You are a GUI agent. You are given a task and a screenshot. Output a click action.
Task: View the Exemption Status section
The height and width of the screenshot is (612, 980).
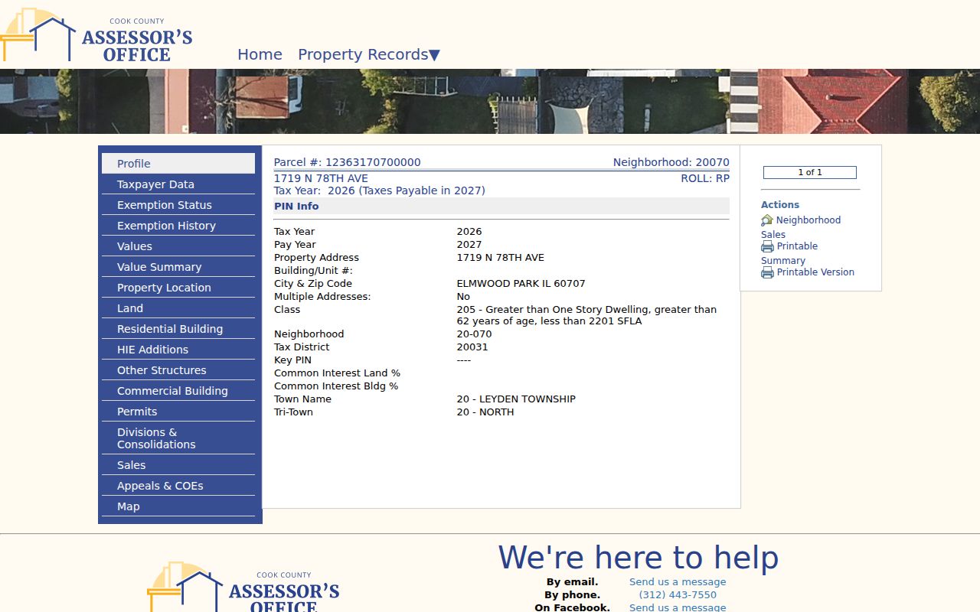click(x=178, y=205)
